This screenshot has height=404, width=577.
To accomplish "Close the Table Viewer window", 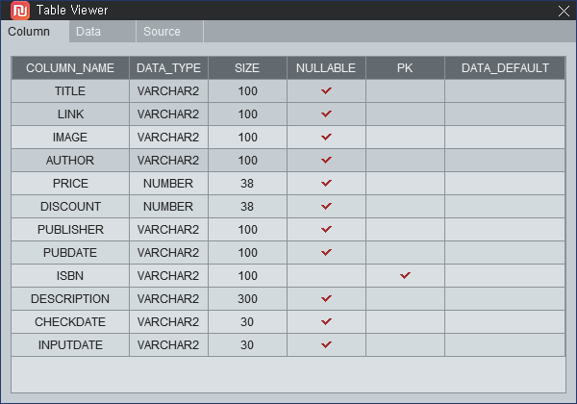I will [x=564, y=11].
